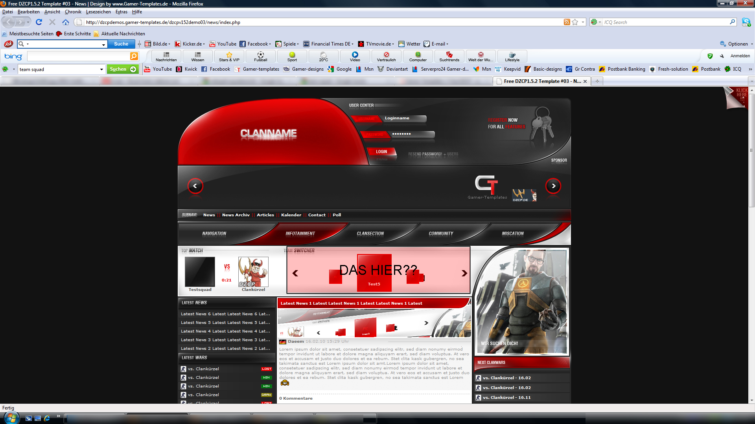
Task: Open the list-all-tabs dropdown
Action: (x=751, y=81)
